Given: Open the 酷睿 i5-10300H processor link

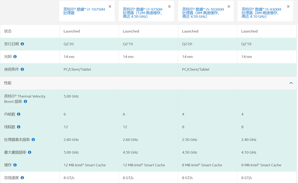Looking at the screenshot, I should [202, 13].
